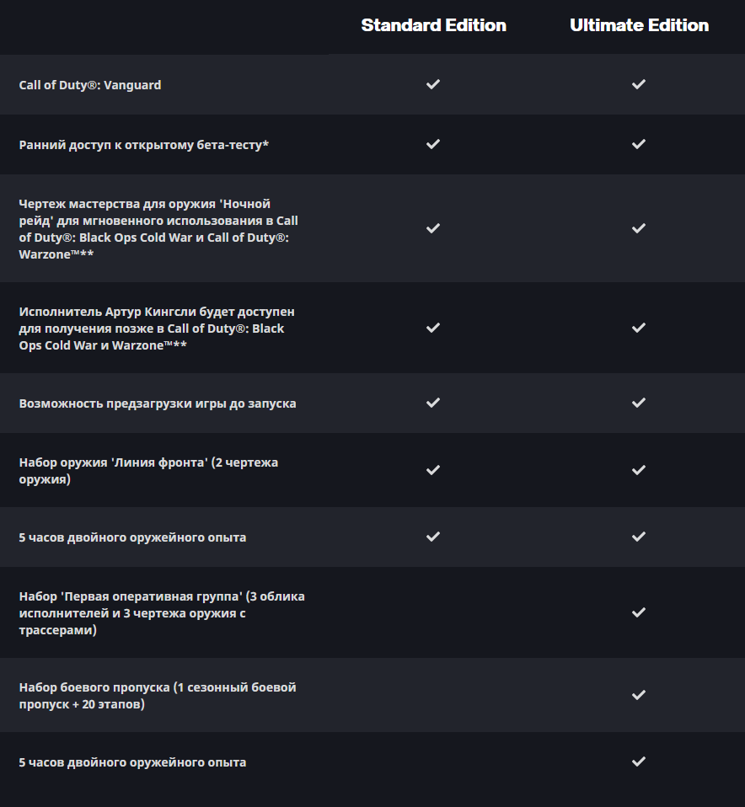Screen dimensions: 745x807
Task: Select the Ultimate Edition column header
Action: pyautogui.click(x=639, y=25)
